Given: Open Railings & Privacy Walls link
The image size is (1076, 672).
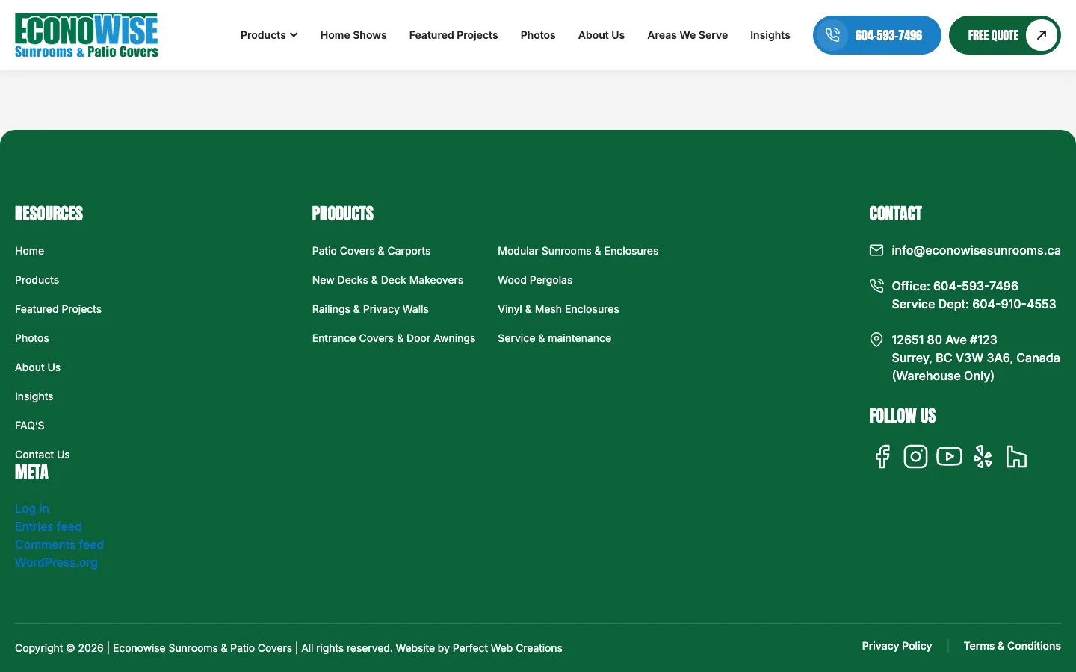Looking at the screenshot, I should click(x=371, y=309).
